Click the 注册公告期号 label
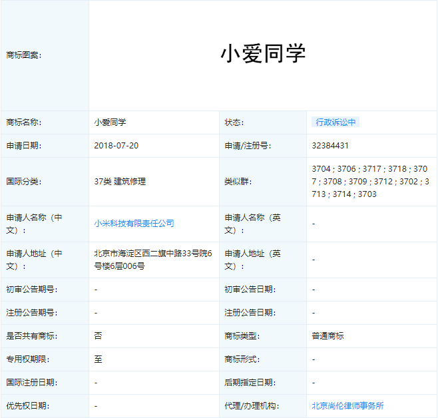 [x=32, y=313]
